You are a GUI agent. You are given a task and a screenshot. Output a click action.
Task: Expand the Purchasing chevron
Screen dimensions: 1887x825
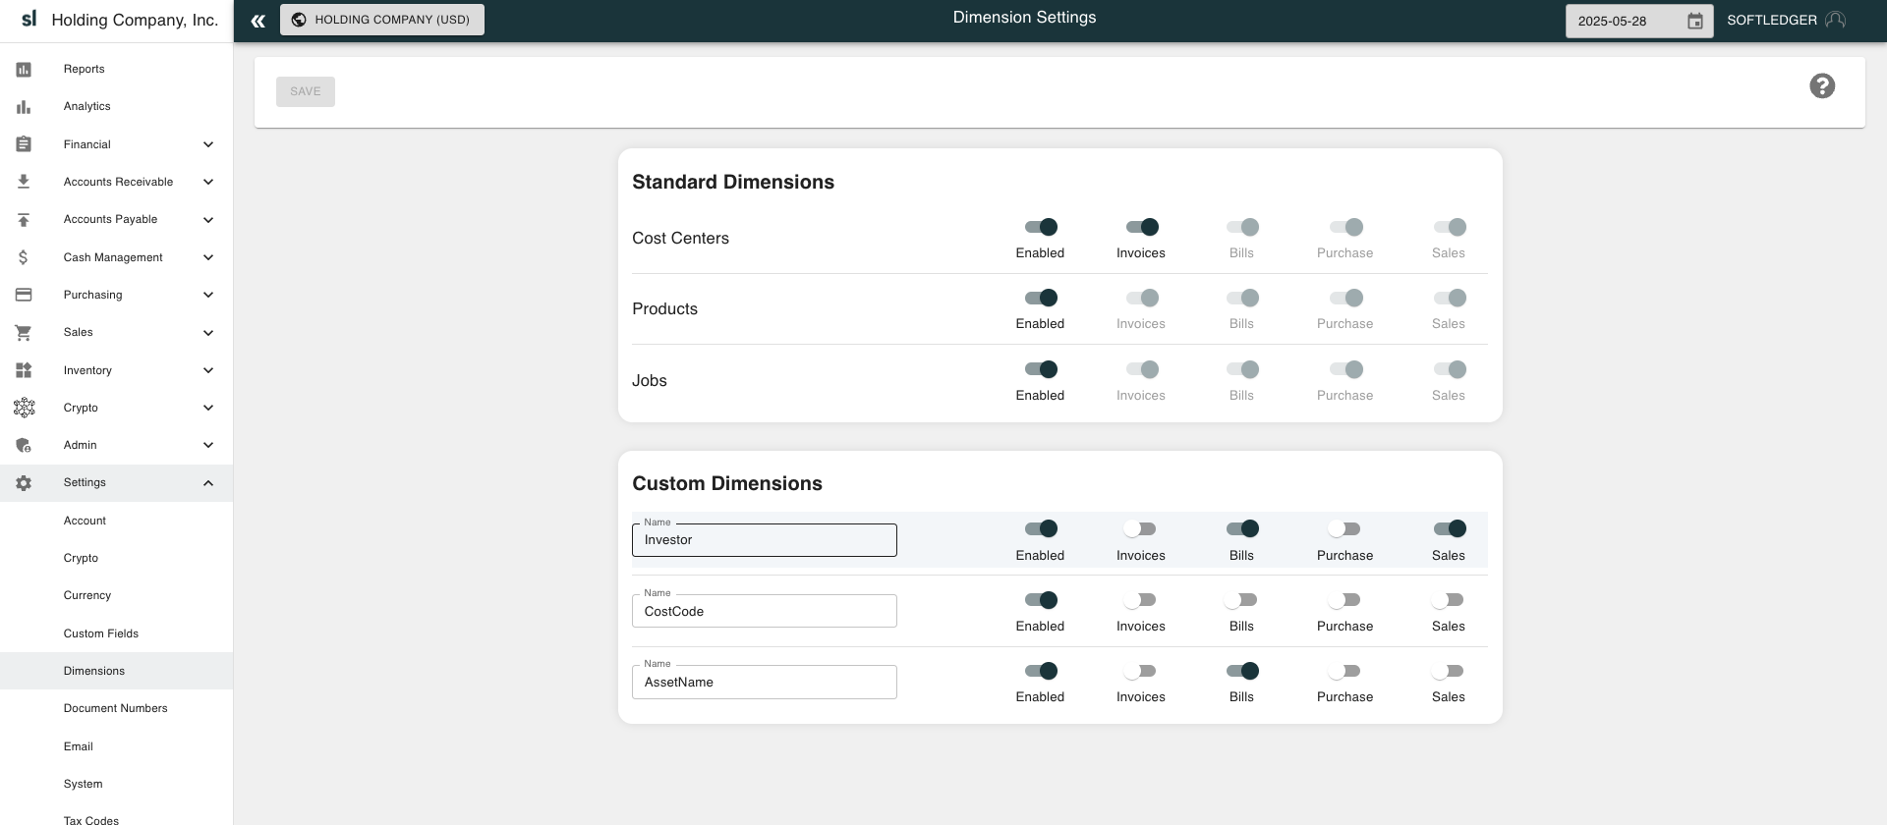(208, 295)
